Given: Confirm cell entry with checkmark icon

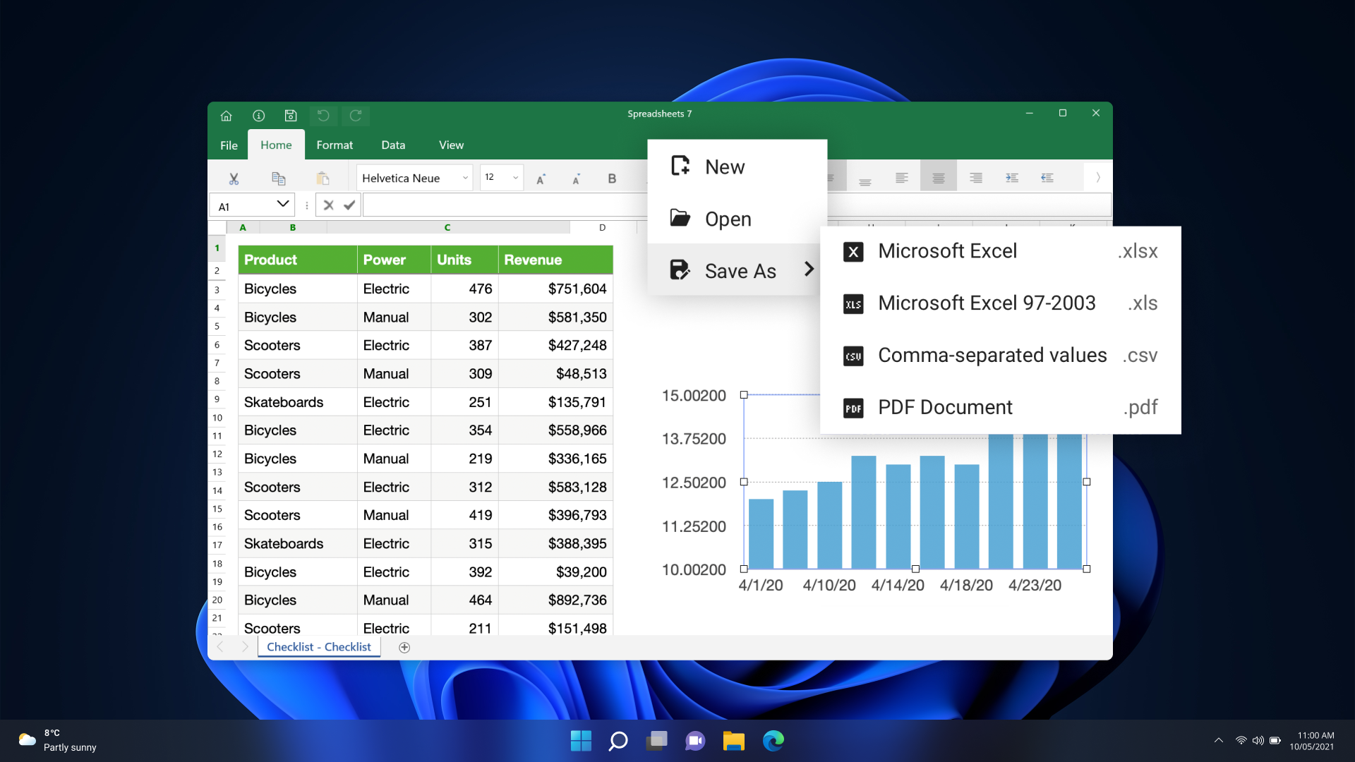Looking at the screenshot, I should tap(349, 205).
